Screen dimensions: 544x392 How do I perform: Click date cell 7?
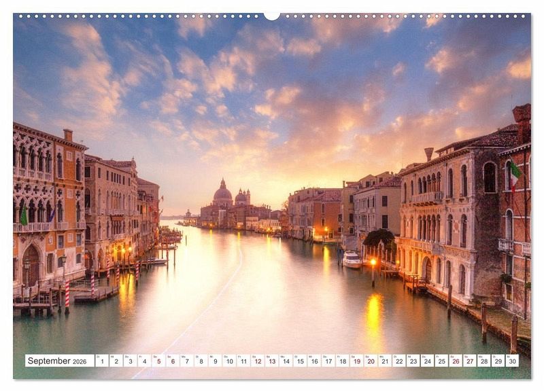point(187,361)
